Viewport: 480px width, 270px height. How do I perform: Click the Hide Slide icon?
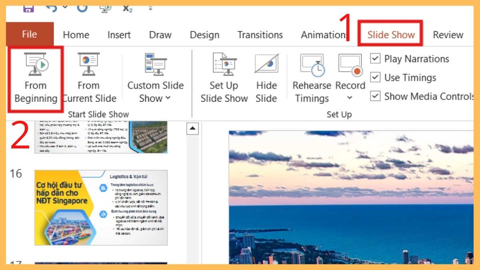tap(266, 64)
